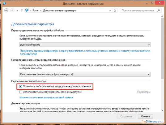Go up one level with the Up arrow

22,11
